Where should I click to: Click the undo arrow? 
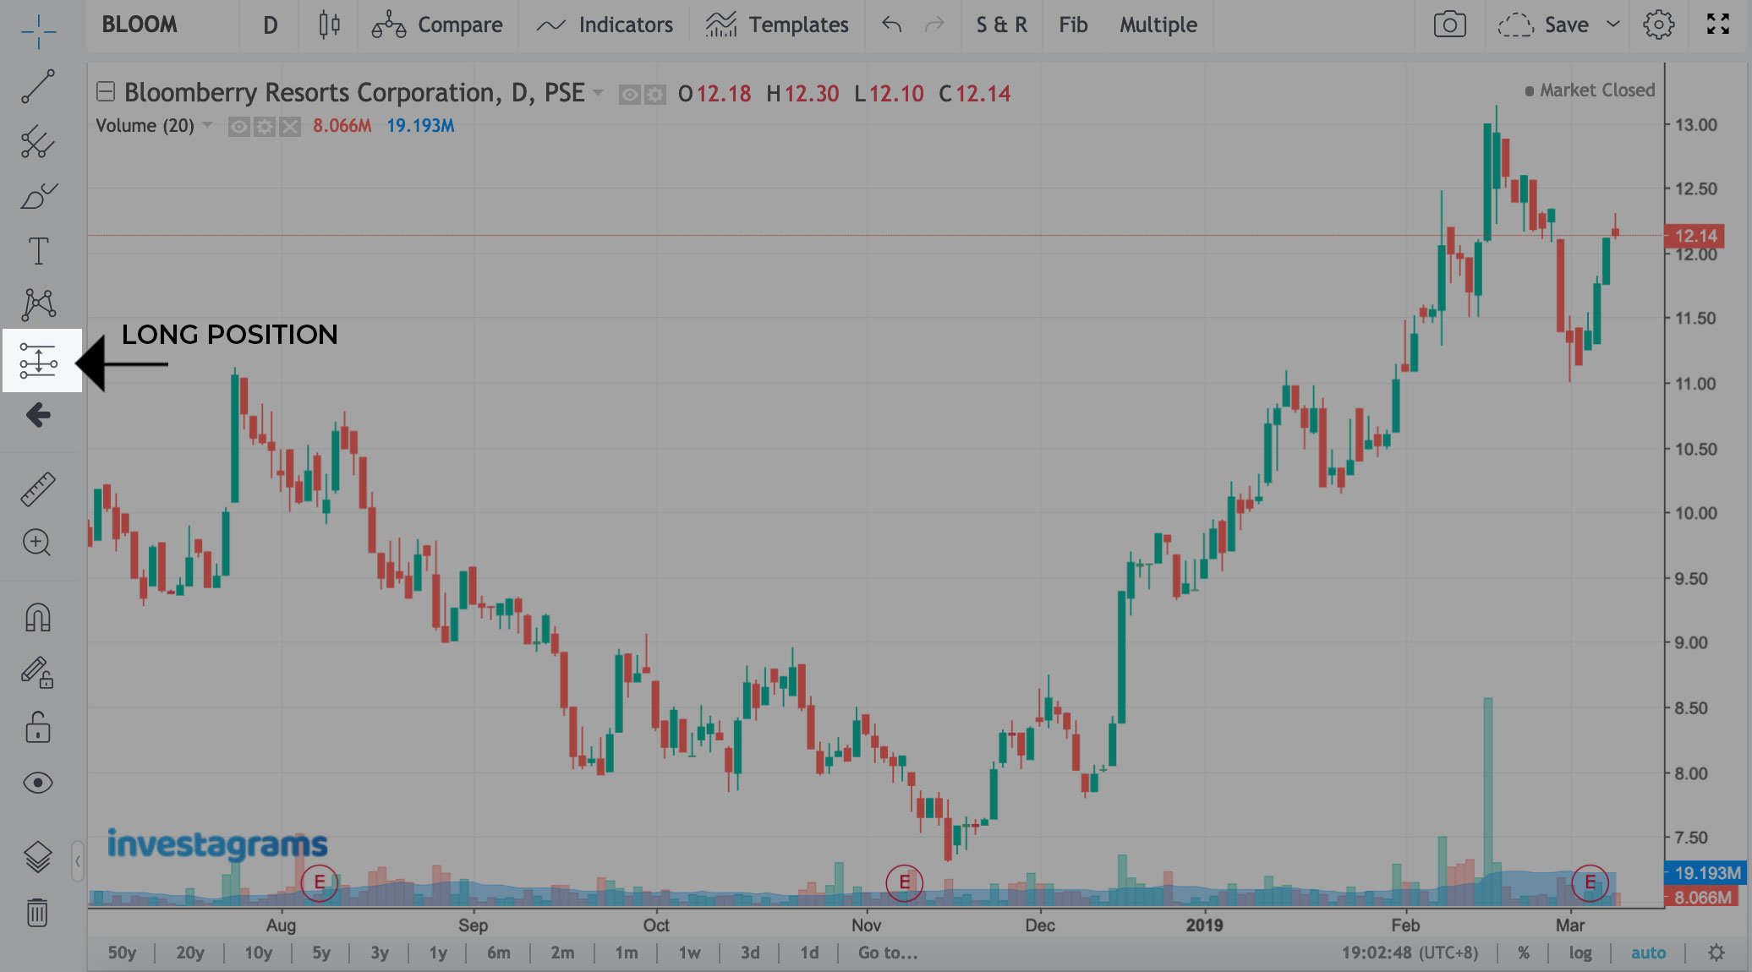point(891,25)
